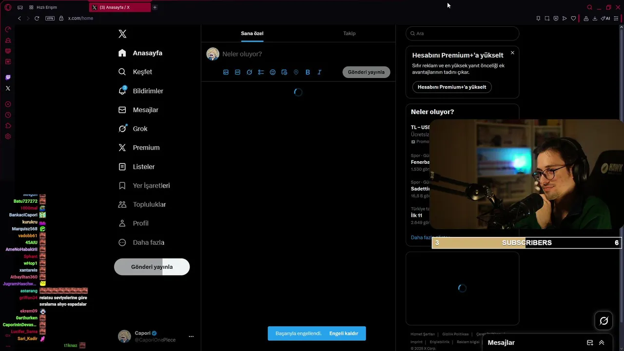Open emoji picker in composer
This screenshot has width=624, height=351.
coord(273,72)
